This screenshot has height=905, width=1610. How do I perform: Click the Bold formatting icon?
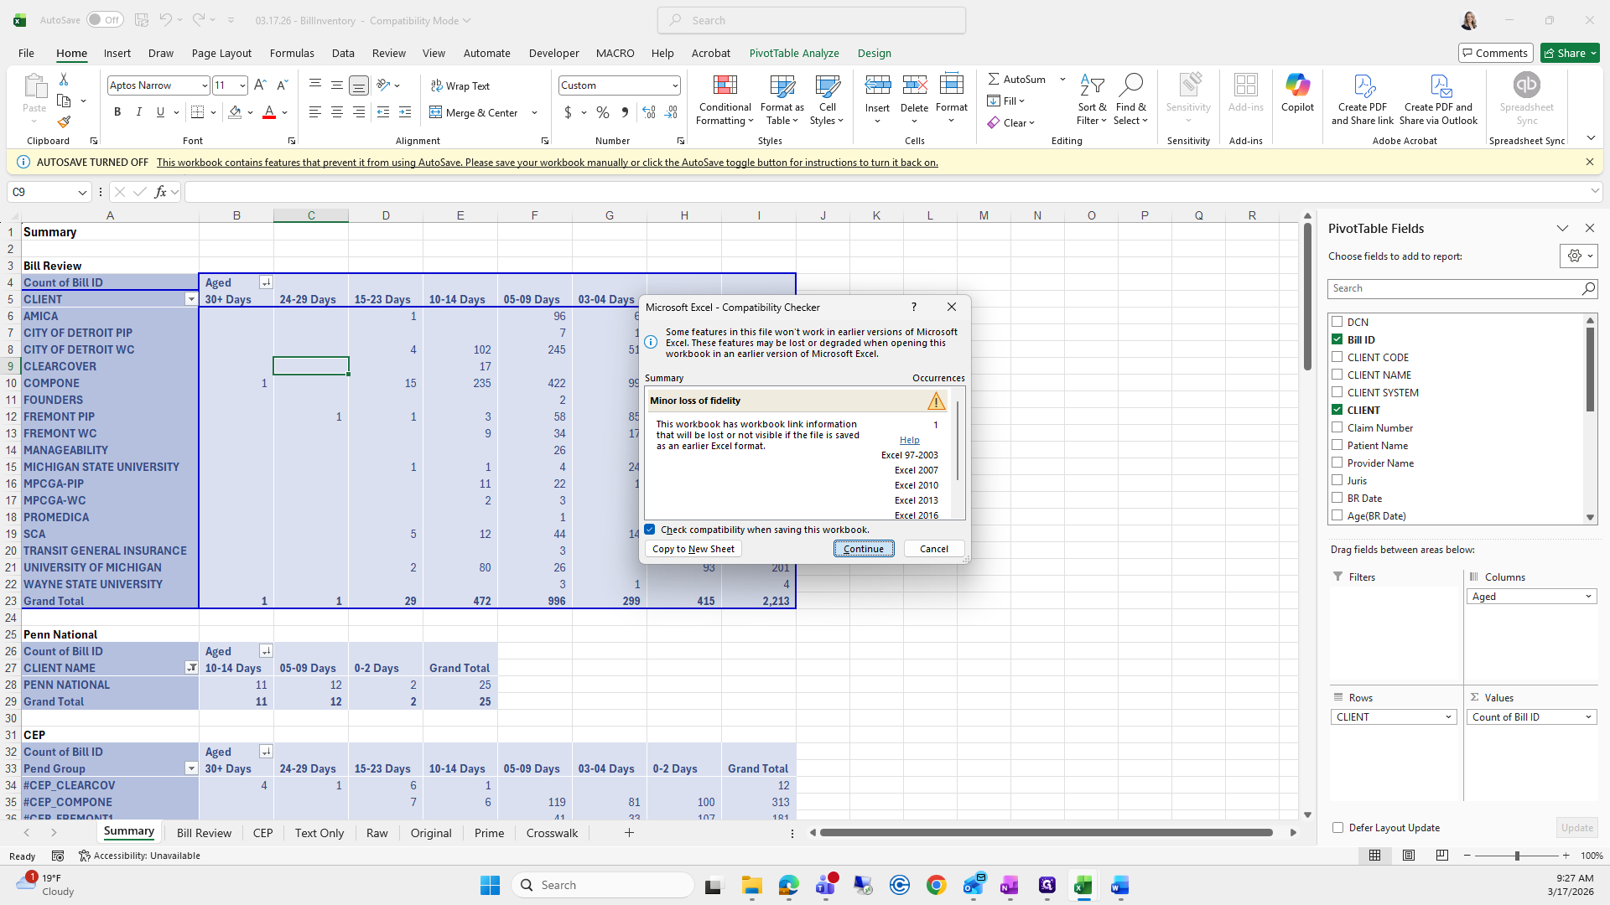[x=117, y=112]
